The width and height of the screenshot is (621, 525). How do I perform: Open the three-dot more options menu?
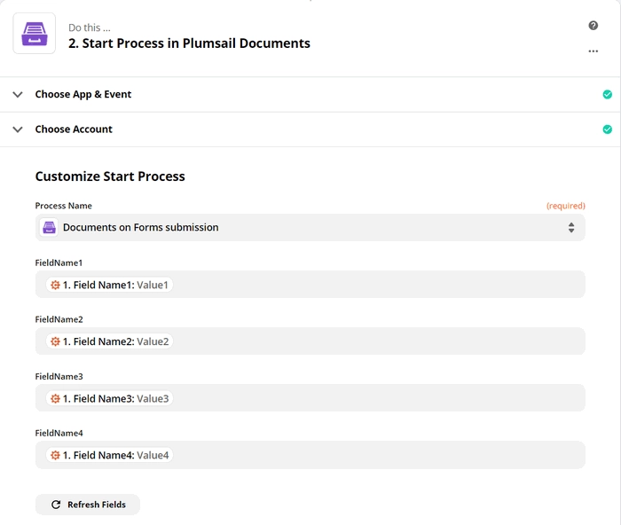click(x=593, y=51)
